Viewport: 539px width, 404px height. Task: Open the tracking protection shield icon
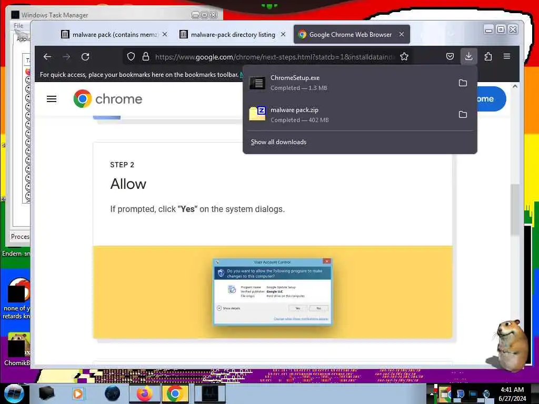pyautogui.click(x=131, y=57)
